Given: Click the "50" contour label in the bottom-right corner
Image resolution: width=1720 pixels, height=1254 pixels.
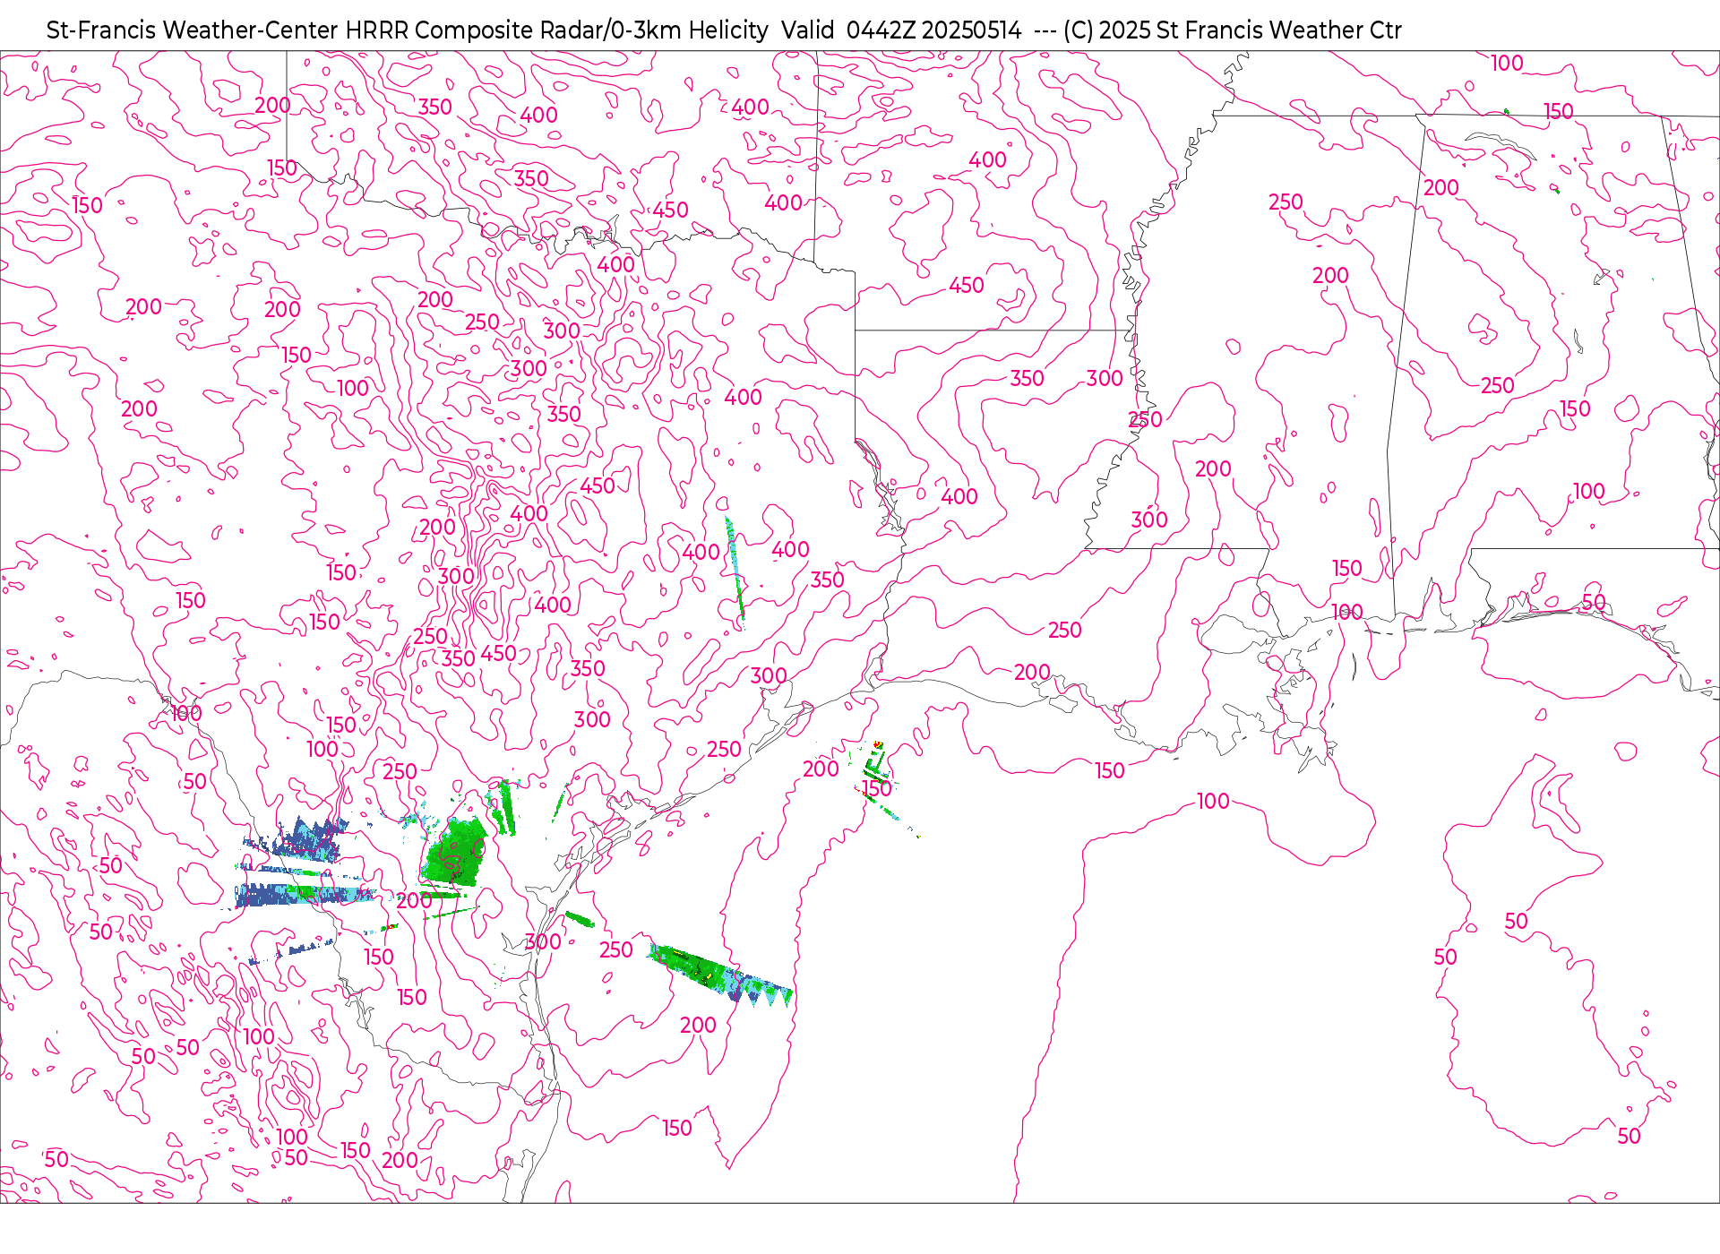Looking at the screenshot, I should 1629,1137.
